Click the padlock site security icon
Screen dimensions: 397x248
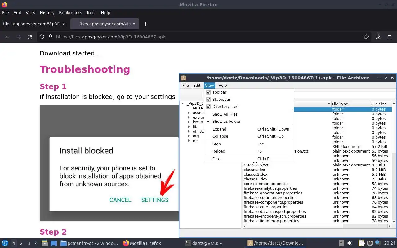[50, 37]
